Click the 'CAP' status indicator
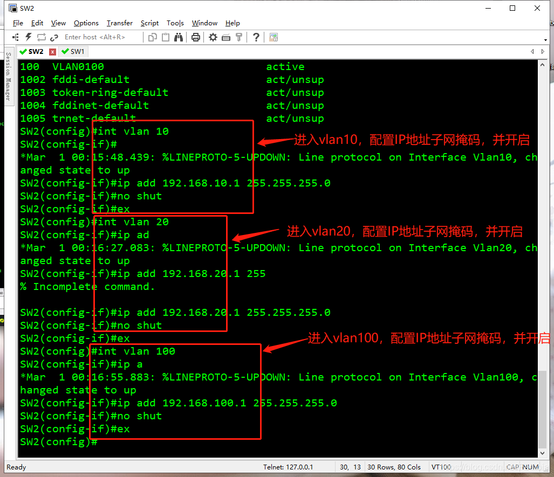554x477 pixels. pos(512,467)
